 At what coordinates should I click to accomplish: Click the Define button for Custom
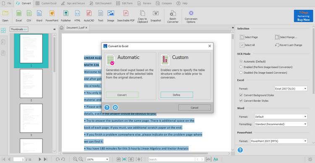click(x=177, y=95)
